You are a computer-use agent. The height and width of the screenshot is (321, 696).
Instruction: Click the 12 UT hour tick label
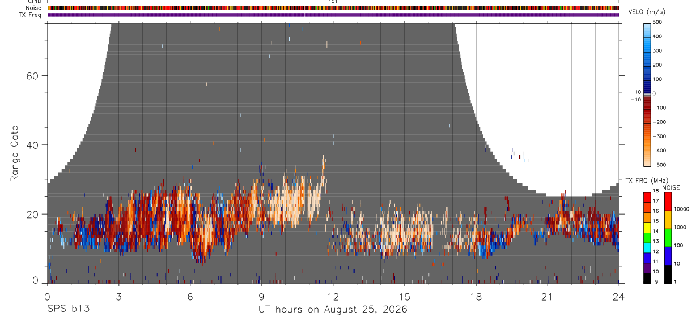click(x=333, y=297)
